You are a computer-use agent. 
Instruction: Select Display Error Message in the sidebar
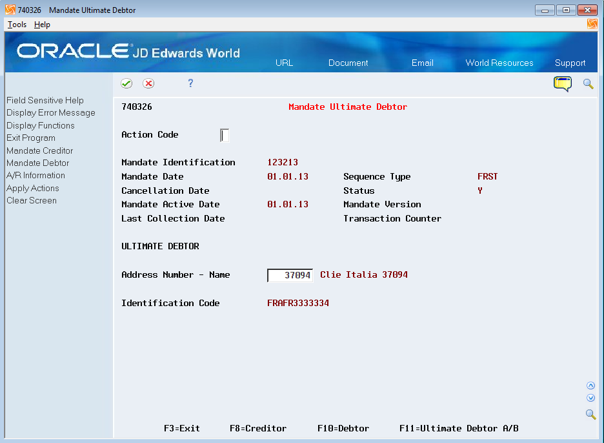coord(51,112)
